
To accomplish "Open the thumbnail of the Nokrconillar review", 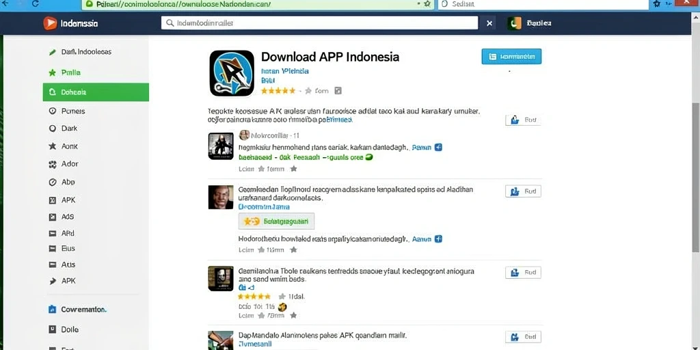I will pos(221,146).
